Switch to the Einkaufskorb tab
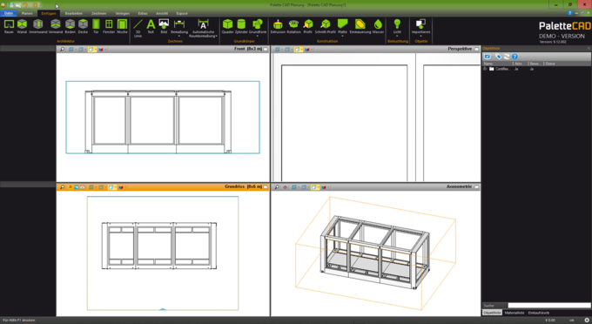This screenshot has width=592, height=324. (538, 313)
